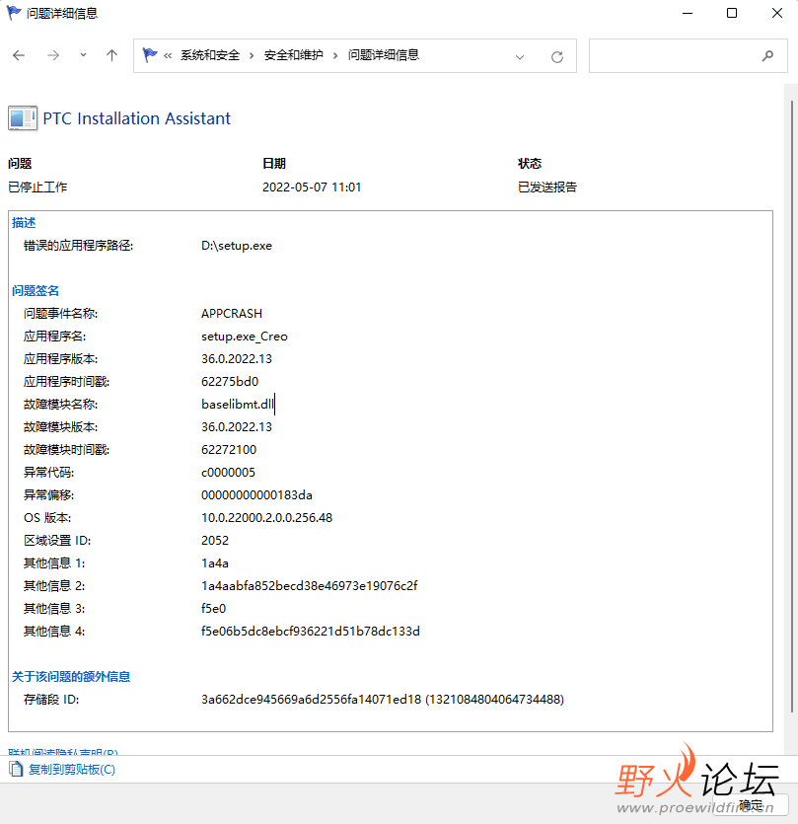
Task: Click the 已停止工作 problem text
Action: 37,187
